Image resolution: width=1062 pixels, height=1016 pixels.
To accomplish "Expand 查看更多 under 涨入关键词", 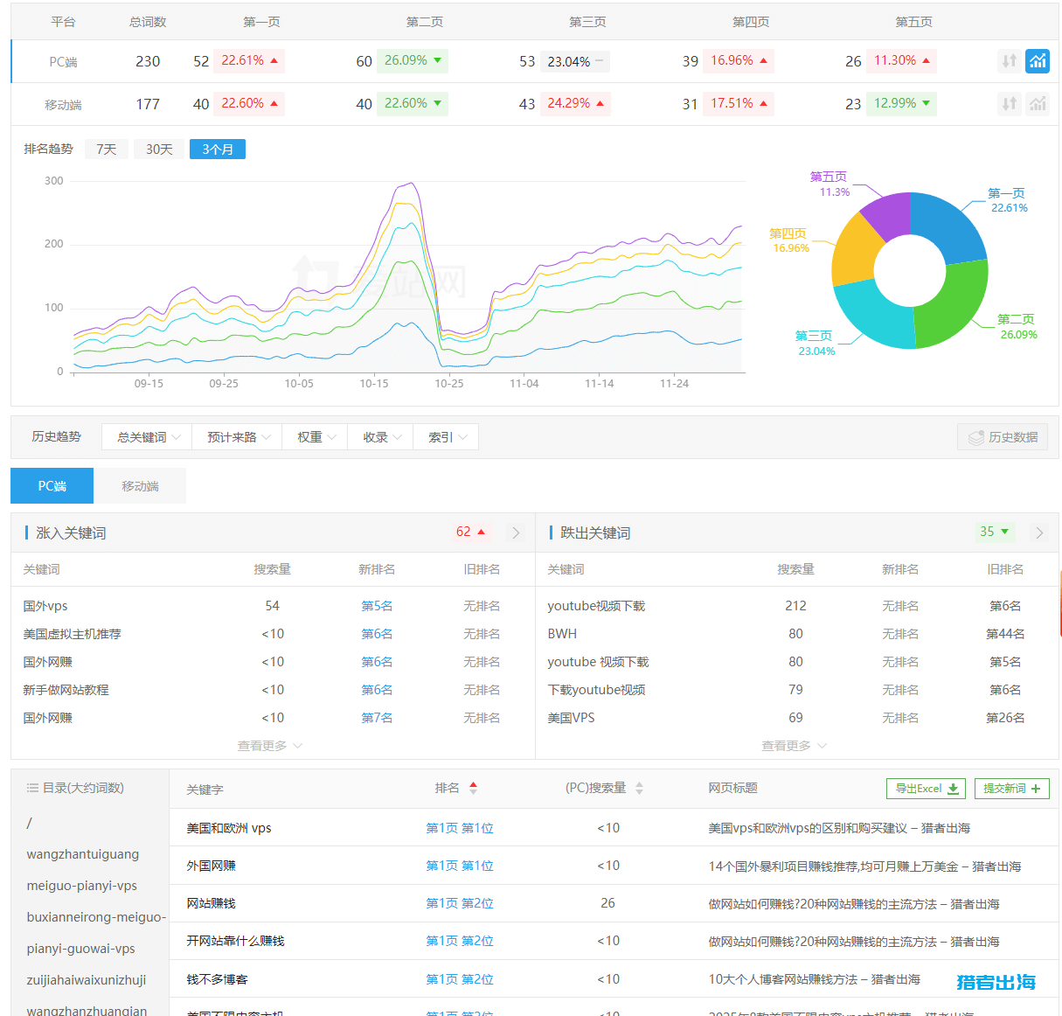I will click(x=269, y=746).
